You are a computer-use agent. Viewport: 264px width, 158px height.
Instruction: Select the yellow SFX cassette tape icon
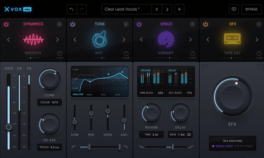[232, 39]
